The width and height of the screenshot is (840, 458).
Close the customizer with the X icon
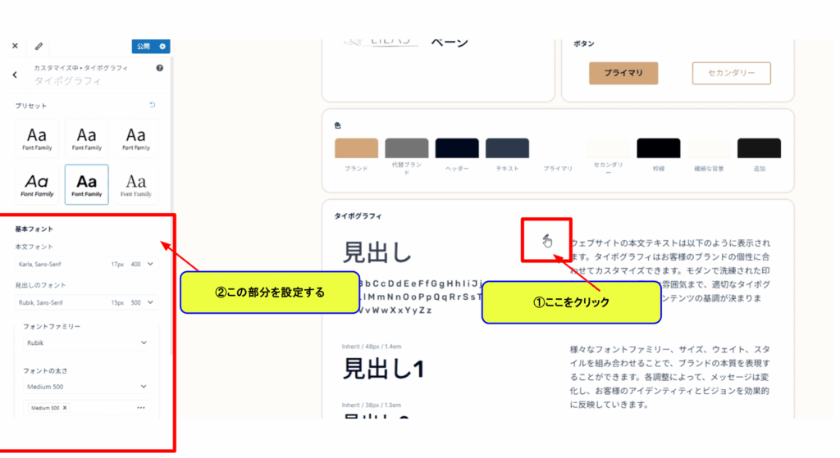click(15, 46)
